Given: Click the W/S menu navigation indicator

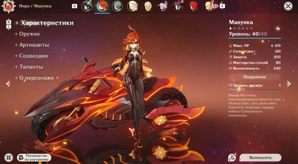Looking at the screenshot, I should pyautogui.click(x=9, y=24).
